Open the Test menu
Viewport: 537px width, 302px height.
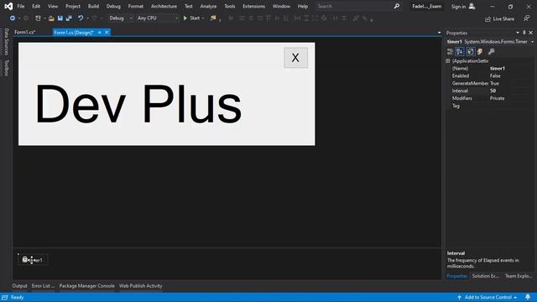coord(188,6)
